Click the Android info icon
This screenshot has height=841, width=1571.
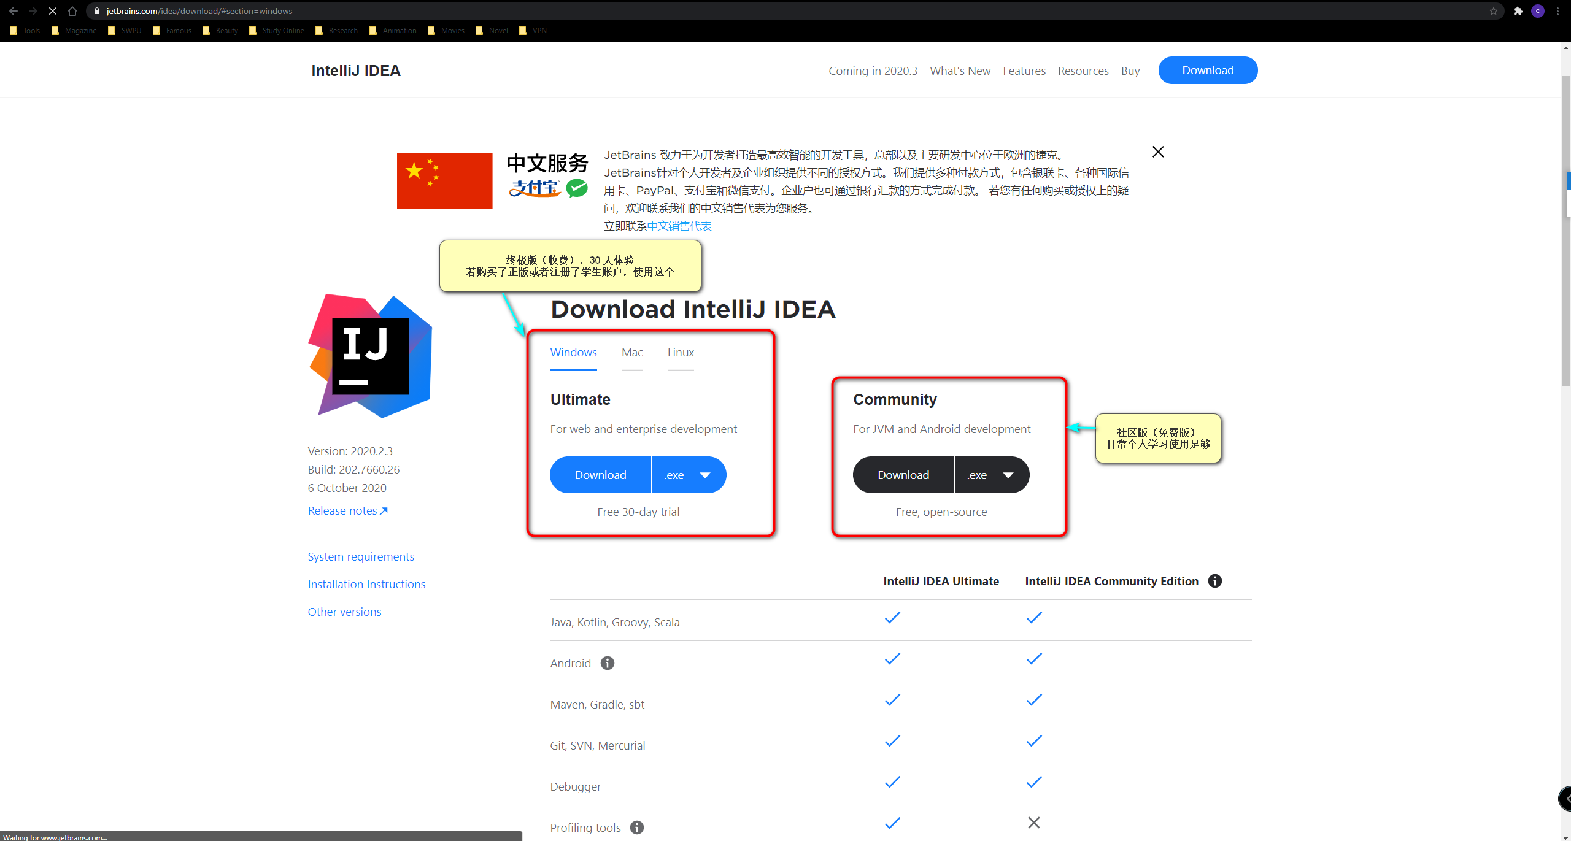coord(607,662)
